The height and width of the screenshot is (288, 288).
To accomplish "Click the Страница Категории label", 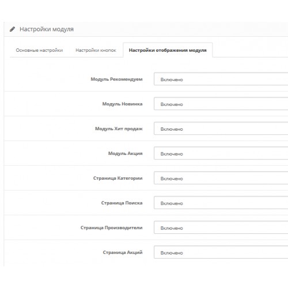I will pyautogui.click(x=118, y=178).
